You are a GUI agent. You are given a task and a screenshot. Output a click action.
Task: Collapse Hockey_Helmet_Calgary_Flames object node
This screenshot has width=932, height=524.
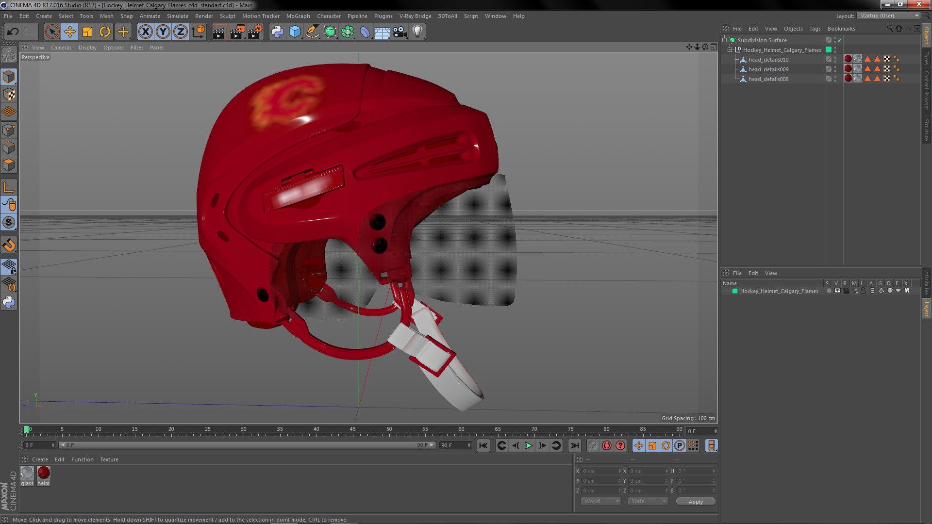[730, 49]
